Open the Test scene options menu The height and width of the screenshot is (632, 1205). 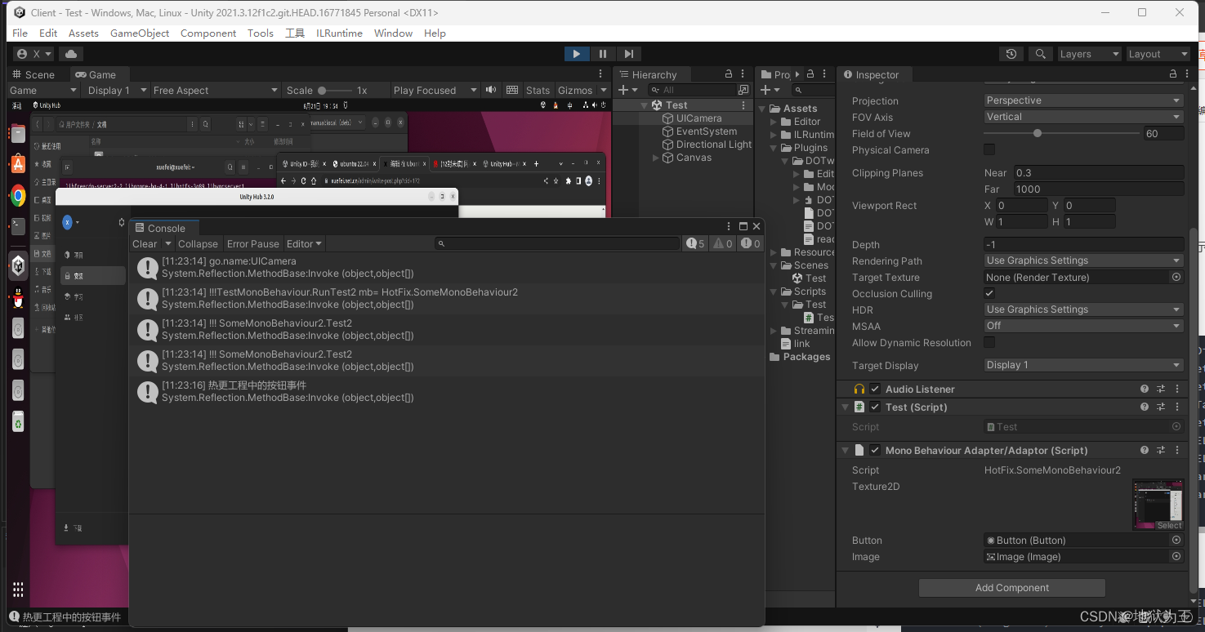[743, 105]
